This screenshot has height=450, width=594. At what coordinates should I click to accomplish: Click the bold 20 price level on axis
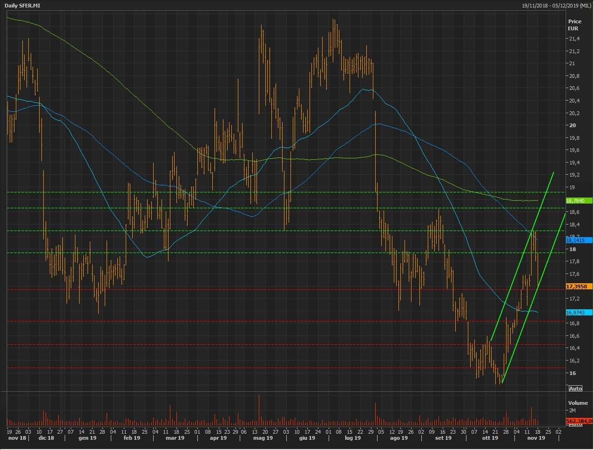pos(572,125)
